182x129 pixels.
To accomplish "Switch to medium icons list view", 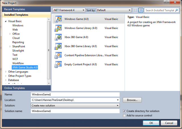I will (141, 10).
